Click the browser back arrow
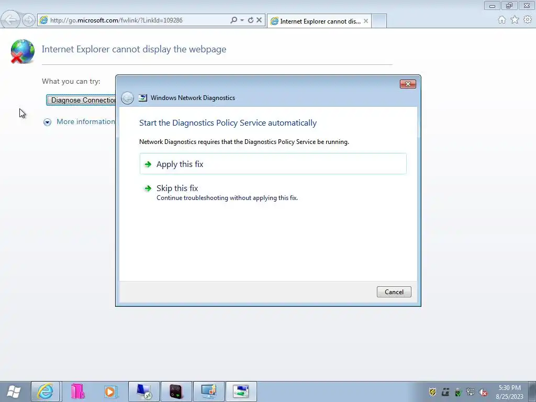This screenshot has height=402, width=536. tap(10, 20)
